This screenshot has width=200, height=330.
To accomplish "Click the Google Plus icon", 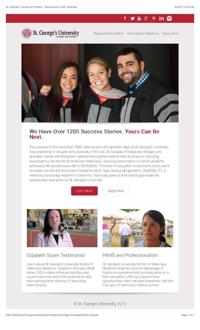I will click(x=146, y=18).
